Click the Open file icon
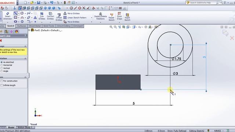Viewport: 235px width, 132px height. coord(32,3)
